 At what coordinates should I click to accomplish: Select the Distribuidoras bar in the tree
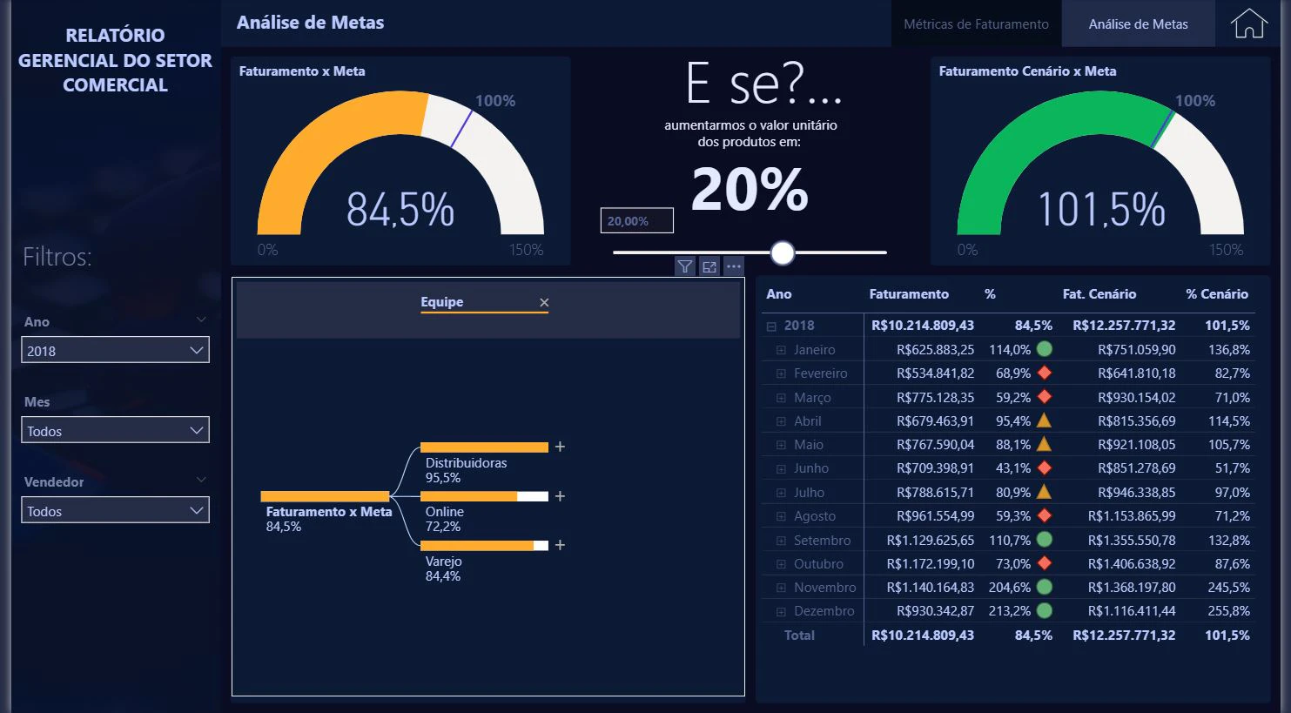pyautogui.click(x=484, y=447)
